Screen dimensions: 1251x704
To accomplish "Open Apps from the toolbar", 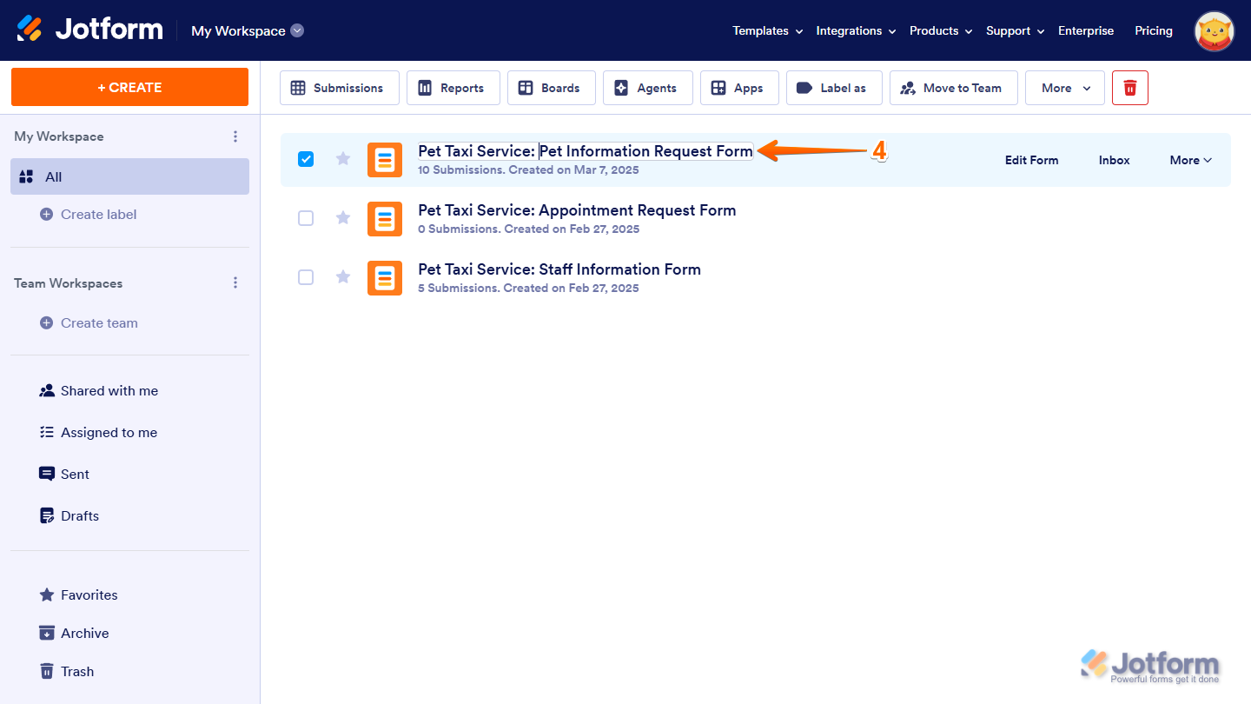I will 739,88.
